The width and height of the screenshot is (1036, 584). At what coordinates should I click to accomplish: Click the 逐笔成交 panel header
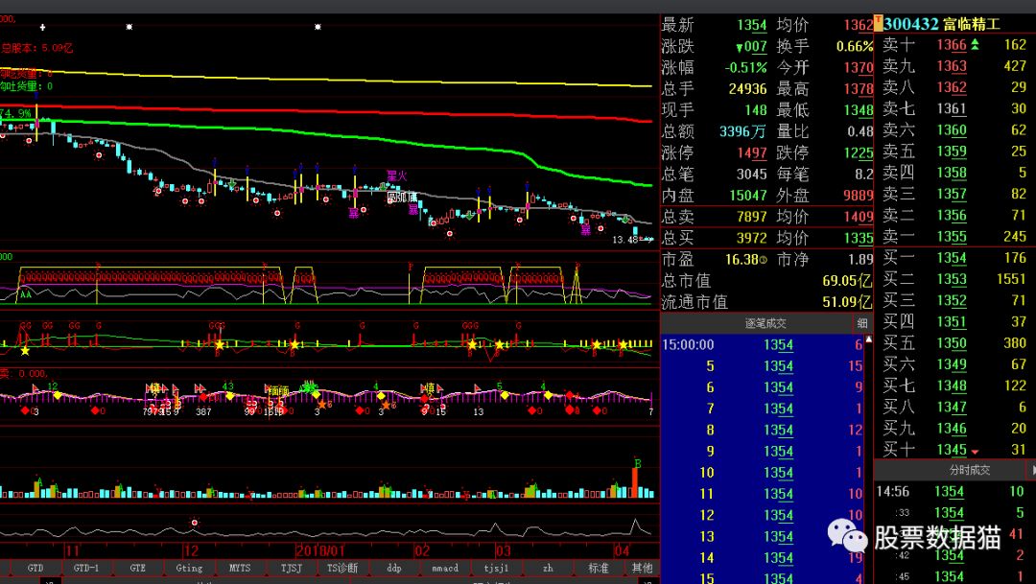[765, 323]
